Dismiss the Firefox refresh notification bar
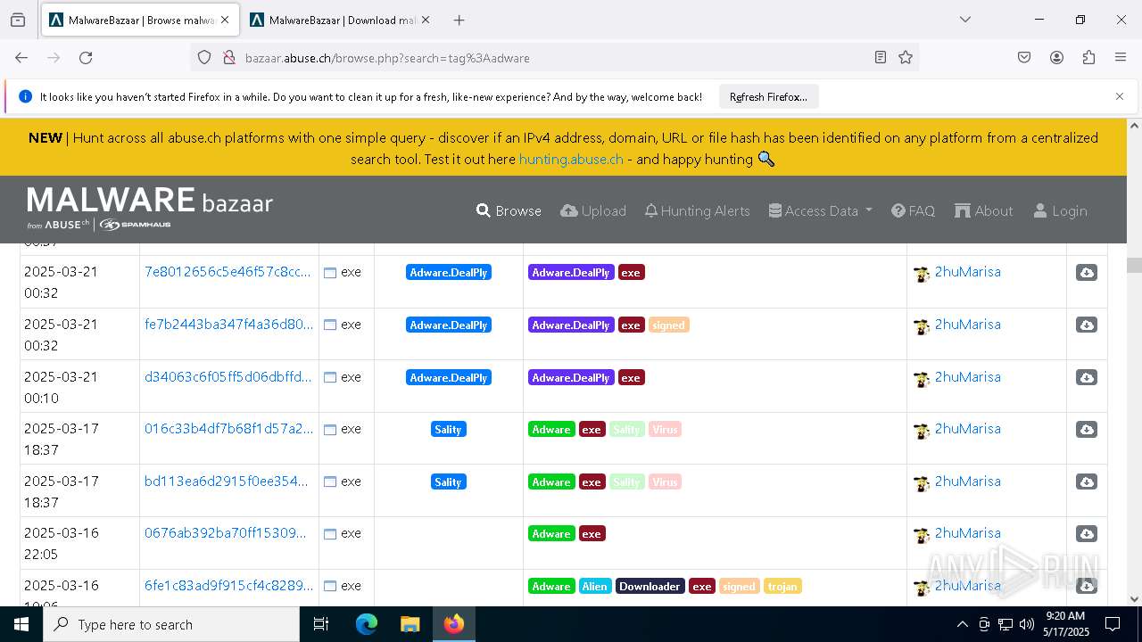The height and width of the screenshot is (642, 1142). point(1120,96)
